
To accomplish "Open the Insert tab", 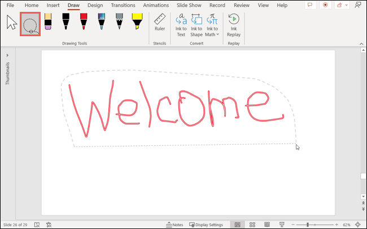I will point(53,5).
